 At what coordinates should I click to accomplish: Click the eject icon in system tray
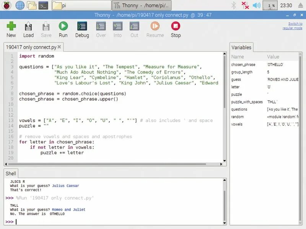301,5
